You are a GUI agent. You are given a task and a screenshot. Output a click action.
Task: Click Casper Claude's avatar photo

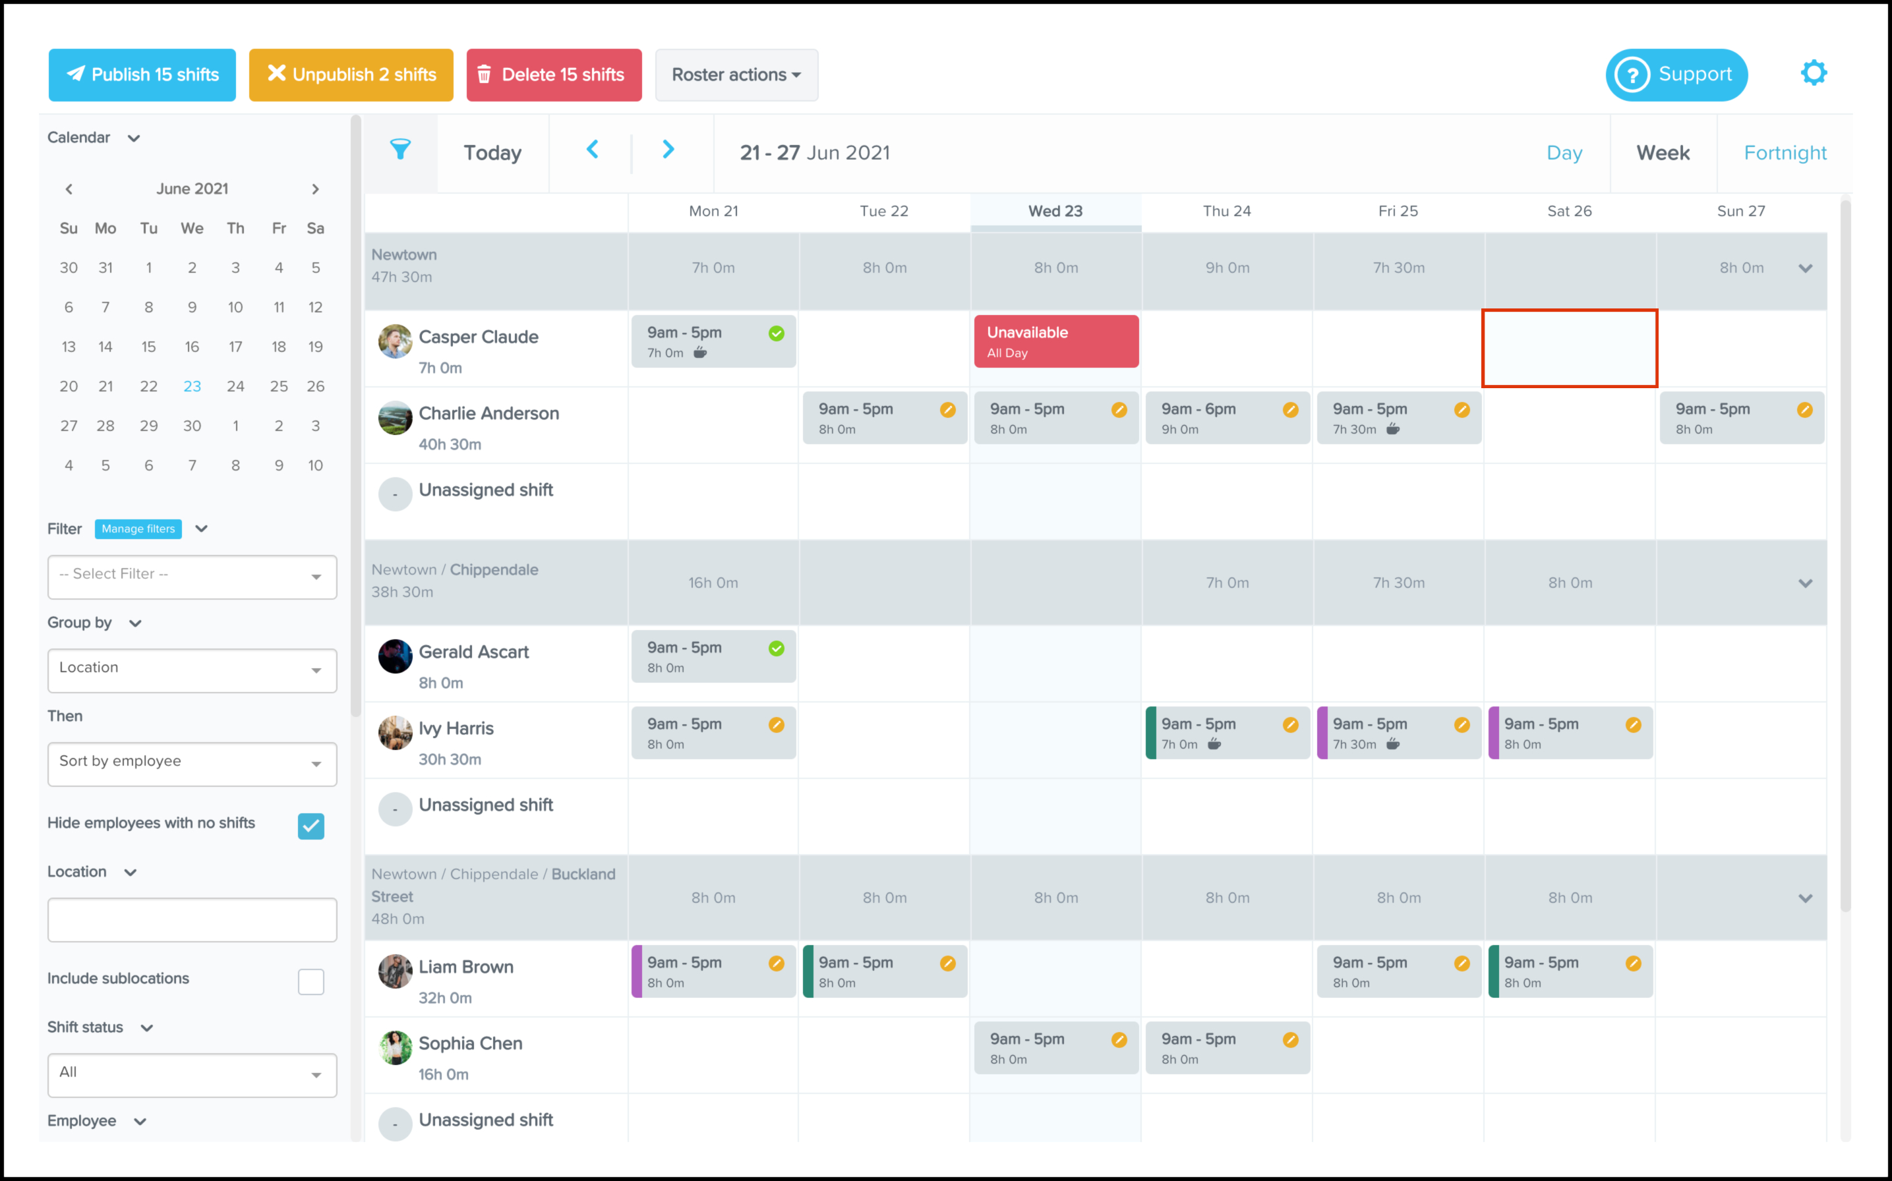click(396, 341)
